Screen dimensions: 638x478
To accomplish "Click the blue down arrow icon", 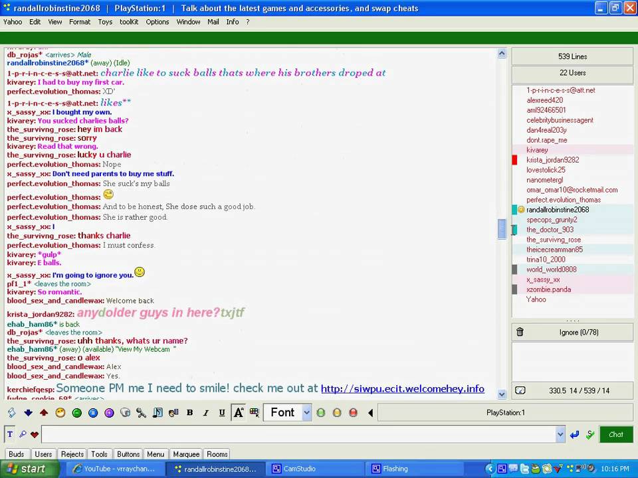I will 28,413.
